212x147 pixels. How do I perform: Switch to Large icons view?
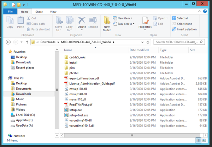[x=204, y=140]
